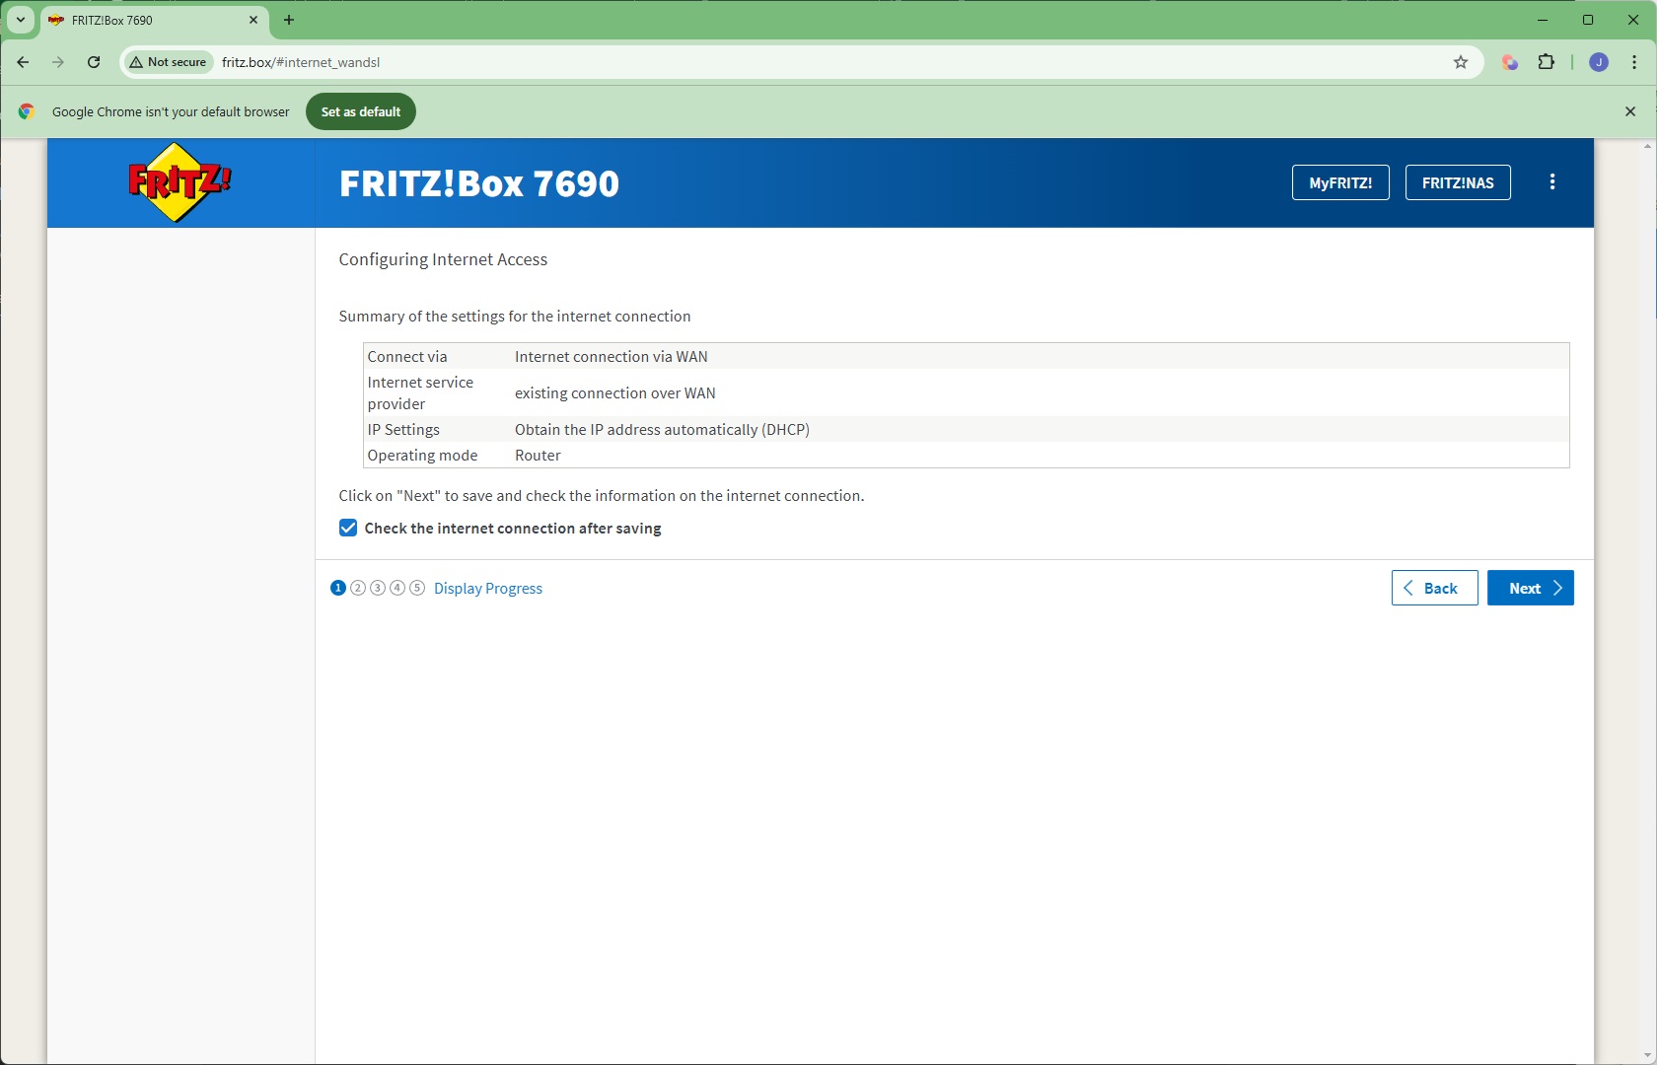Go back in browser history
This screenshot has height=1065, width=1657.
pyautogui.click(x=23, y=62)
